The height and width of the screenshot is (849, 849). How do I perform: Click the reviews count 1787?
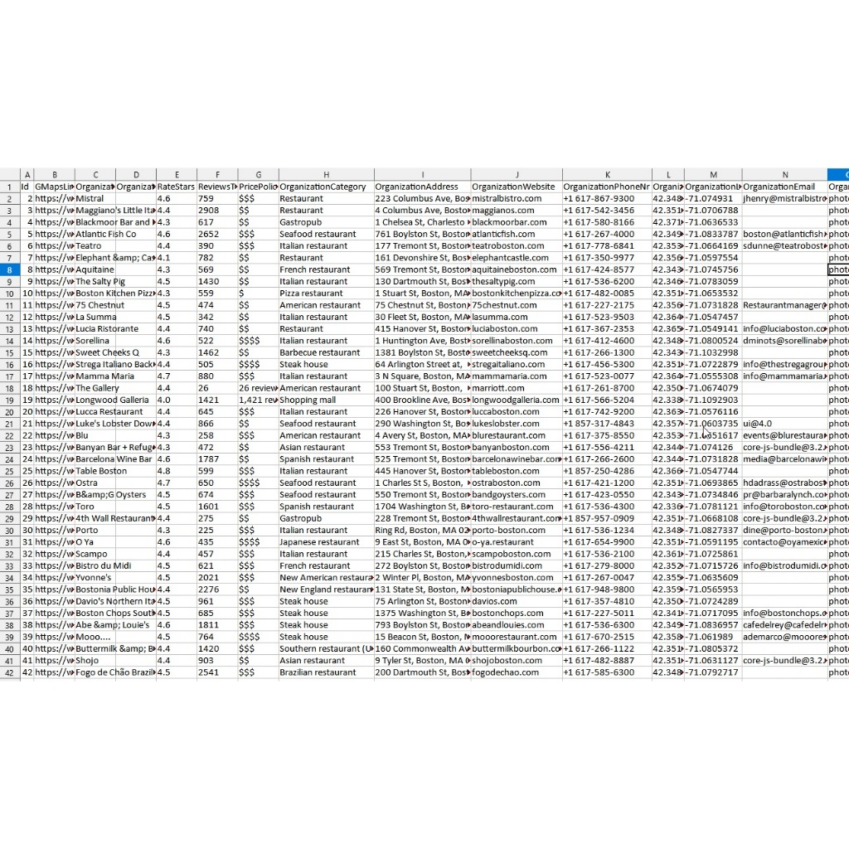[x=217, y=459]
